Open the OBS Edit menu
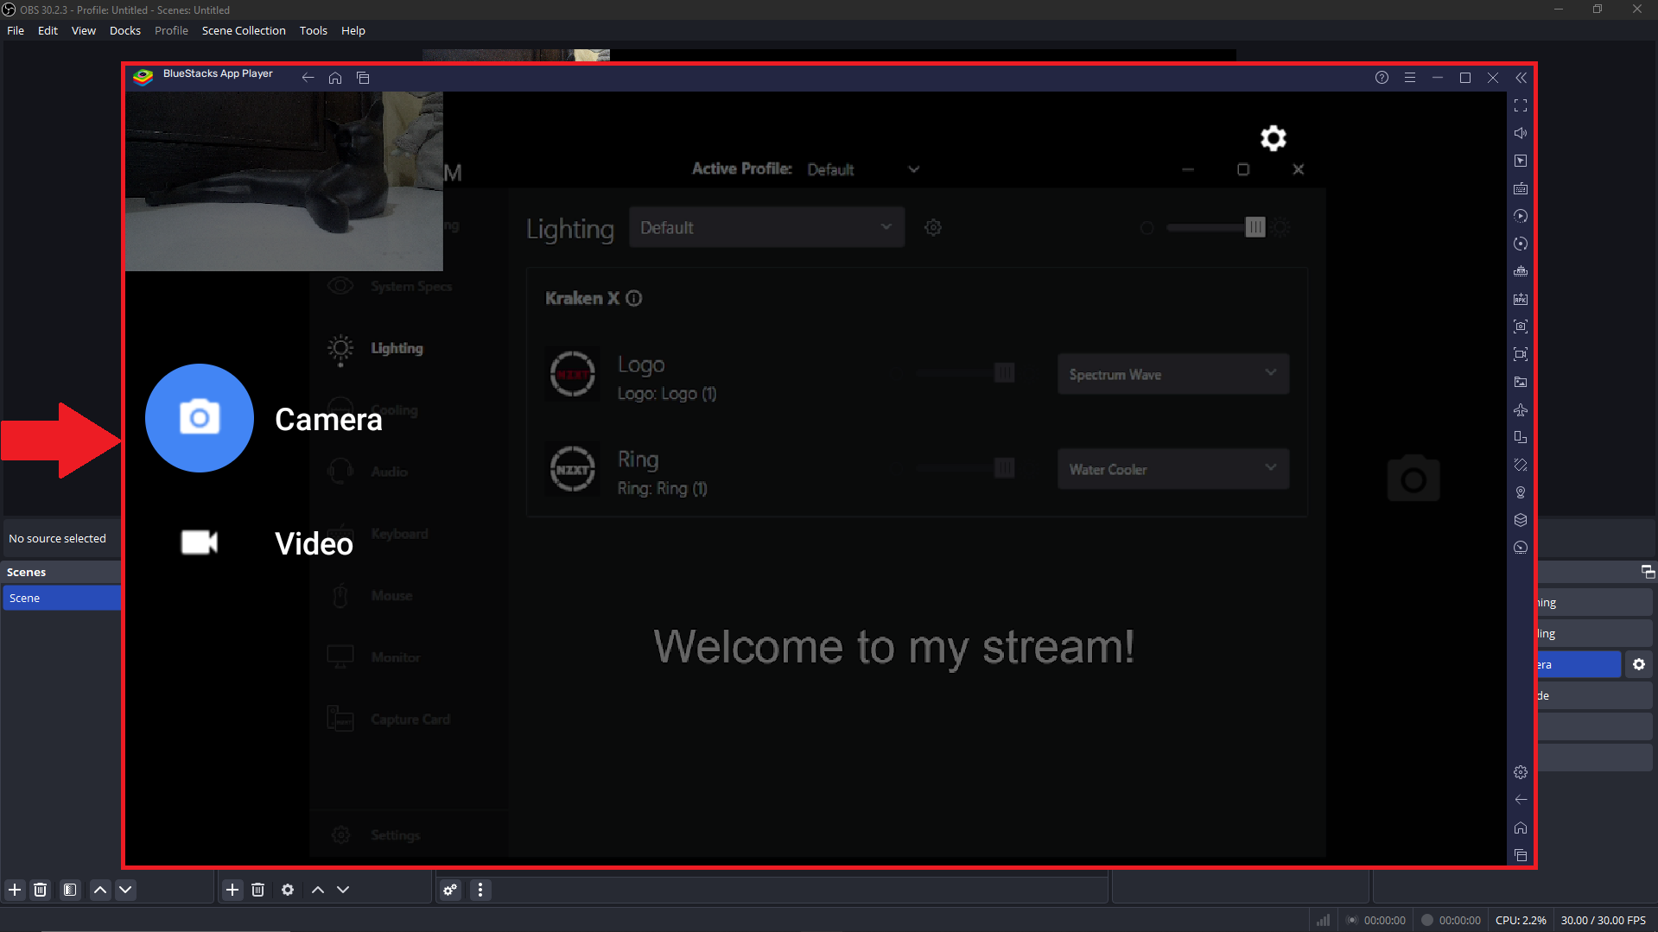Screen dimensions: 1658x932 (48, 30)
